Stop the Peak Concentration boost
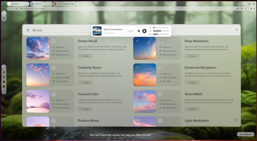Viewport: 257px width, 141px height. tap(139, 31)
